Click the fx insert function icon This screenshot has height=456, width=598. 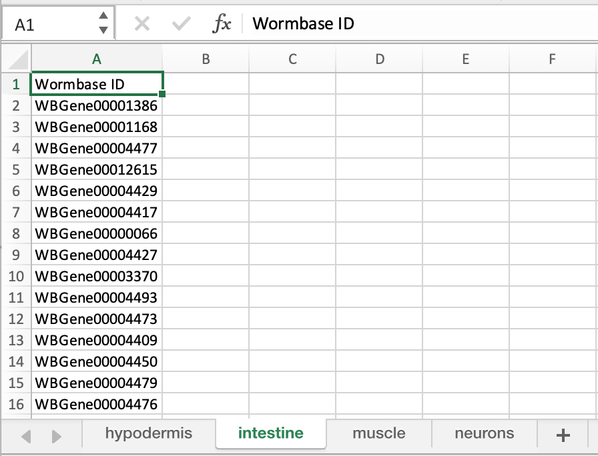point(222,23)
